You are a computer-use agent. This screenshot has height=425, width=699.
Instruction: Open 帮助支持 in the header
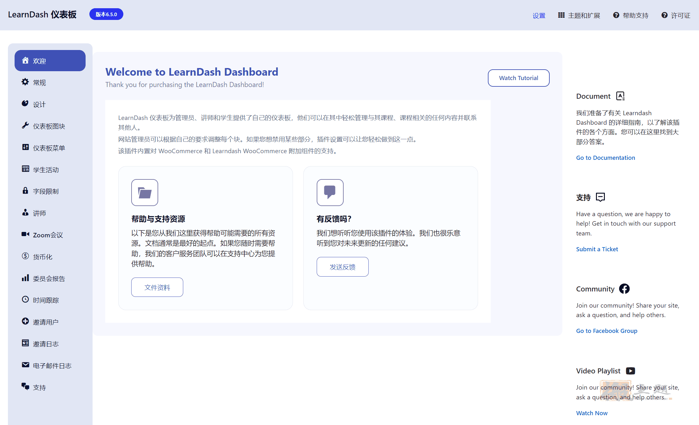pos(631,16)
